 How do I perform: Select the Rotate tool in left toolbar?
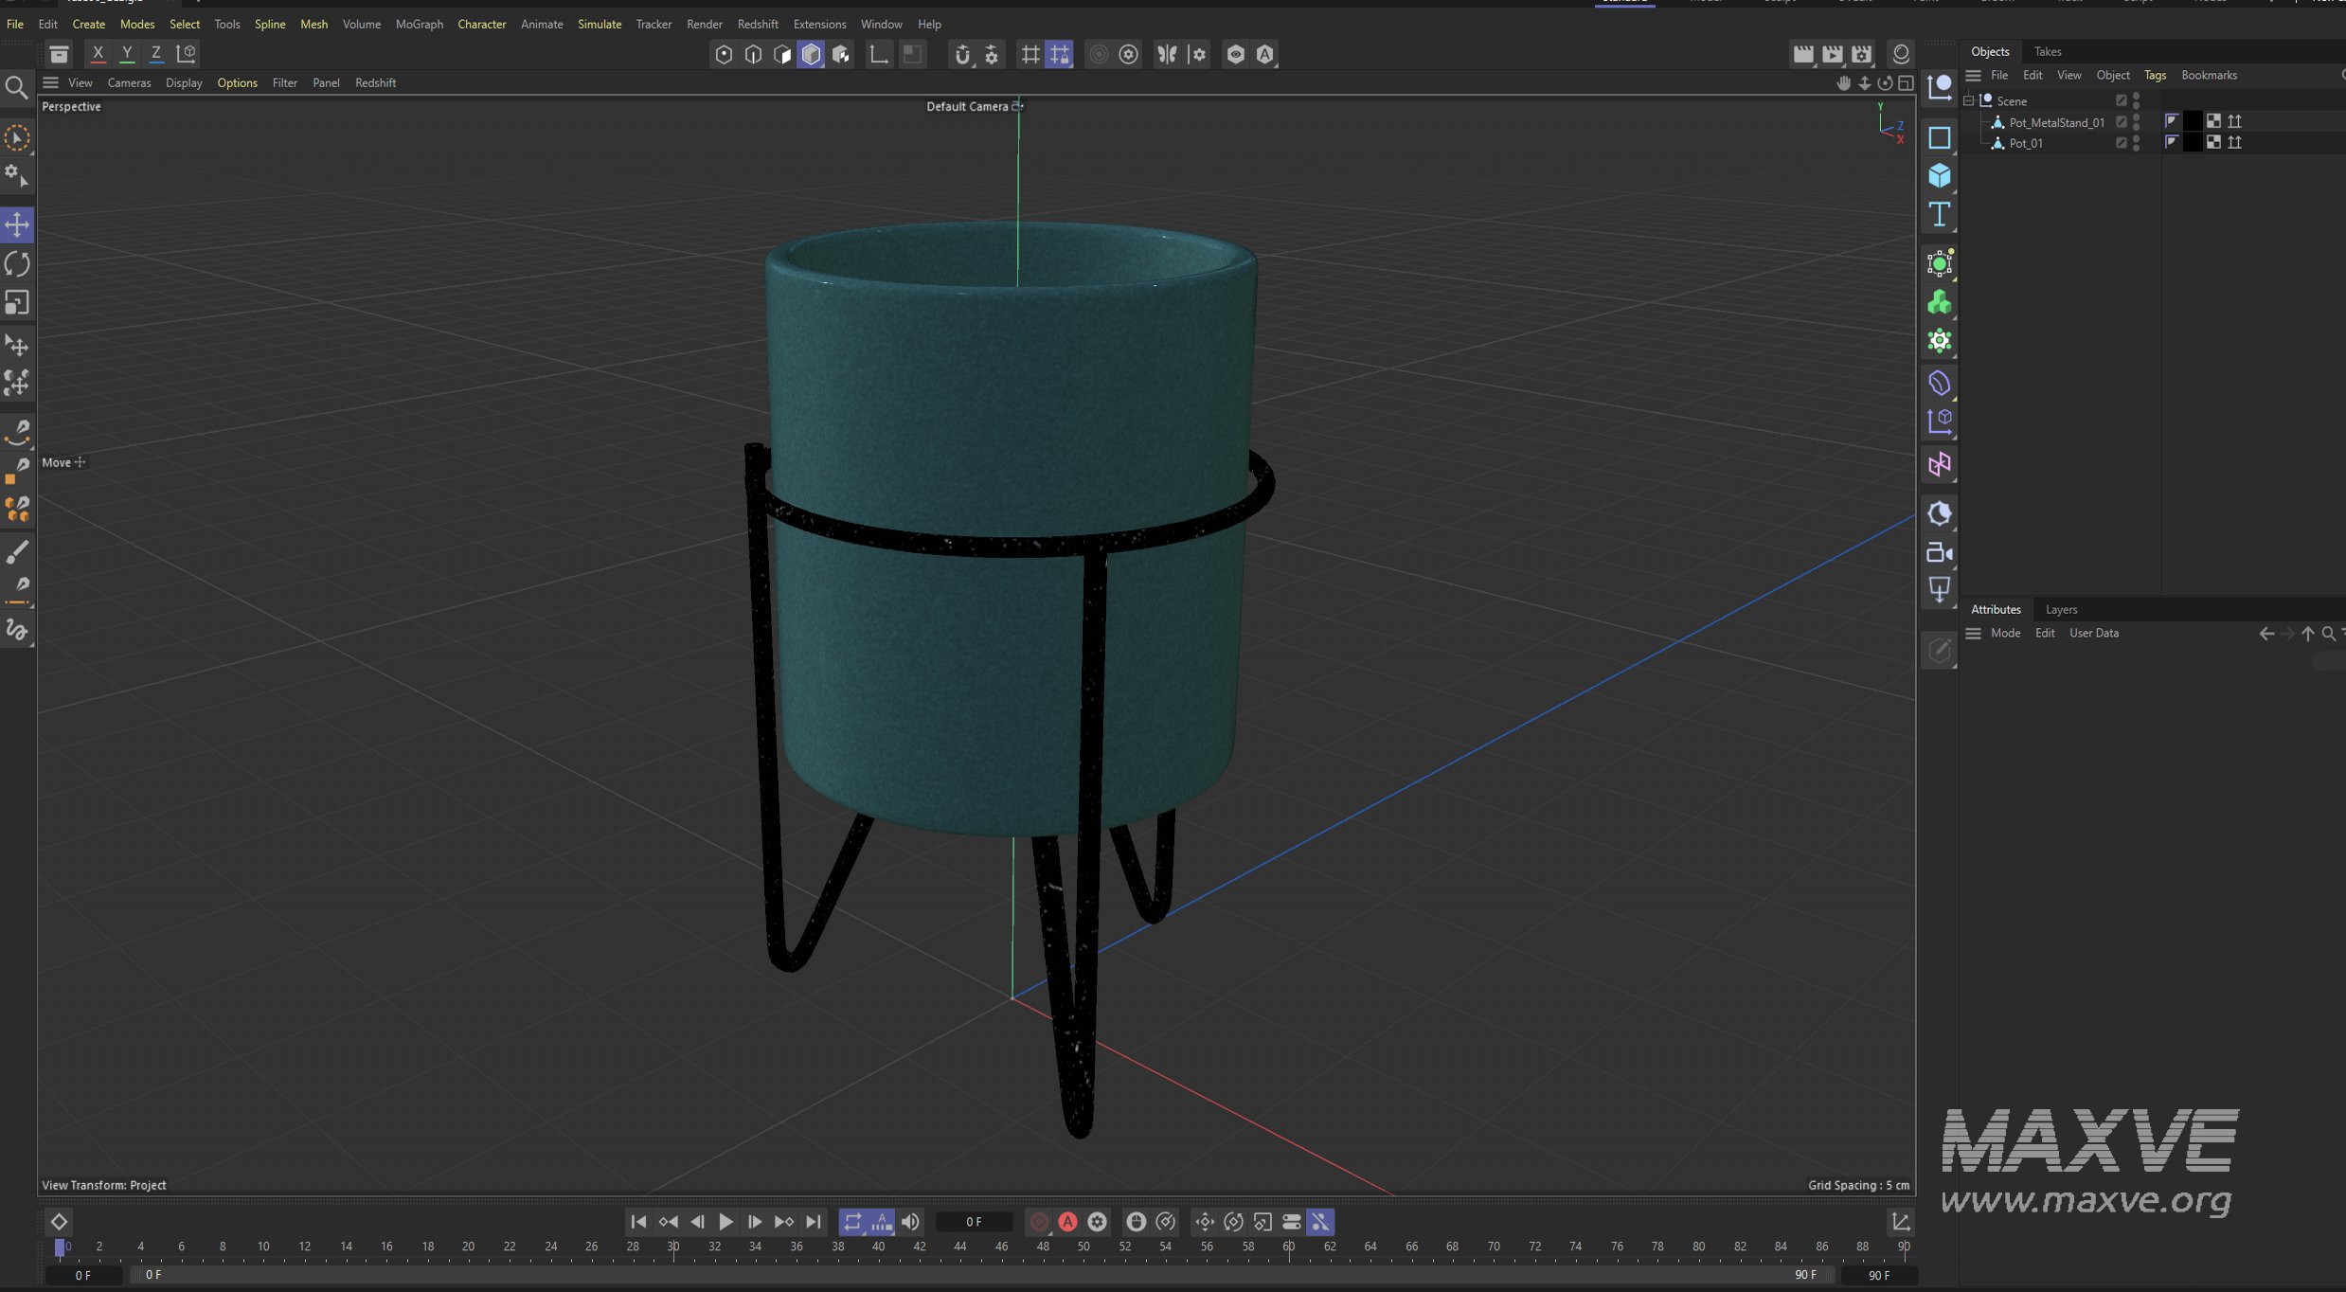[17, 263]
